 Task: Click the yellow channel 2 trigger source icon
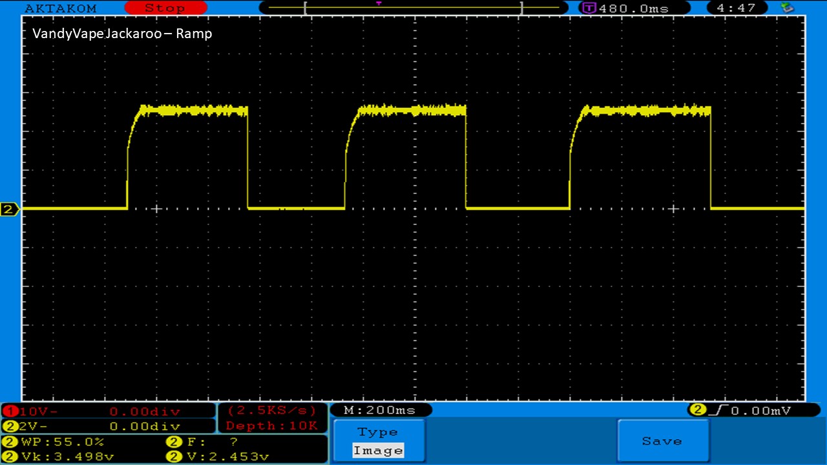tap(698, 410)
